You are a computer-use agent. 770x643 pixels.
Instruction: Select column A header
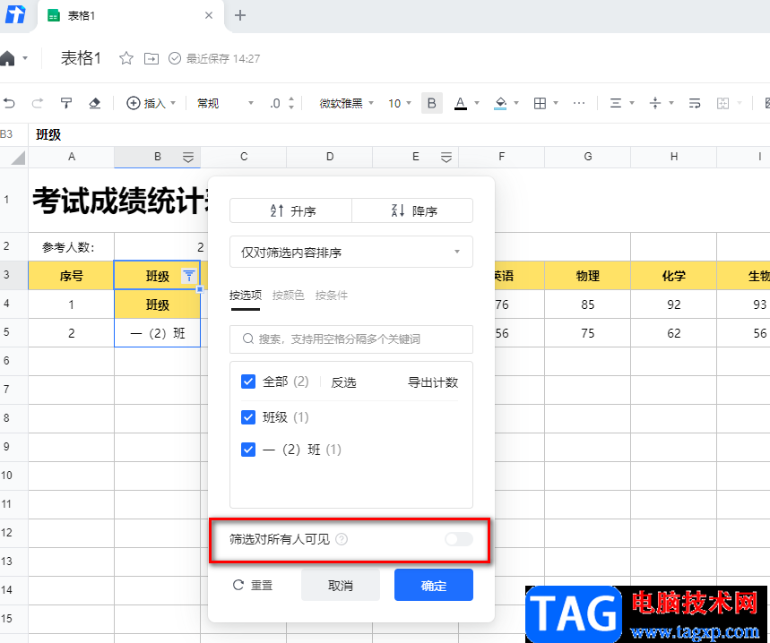[72, 157]
